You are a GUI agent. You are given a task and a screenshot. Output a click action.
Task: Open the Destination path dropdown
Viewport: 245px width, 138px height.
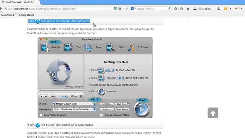74,109
